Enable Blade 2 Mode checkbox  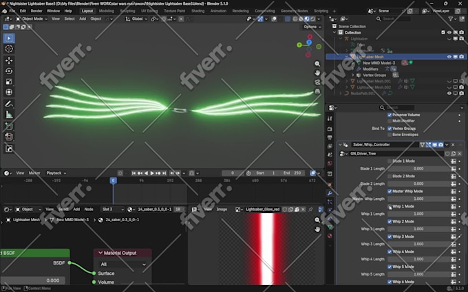tap(390, 177)
